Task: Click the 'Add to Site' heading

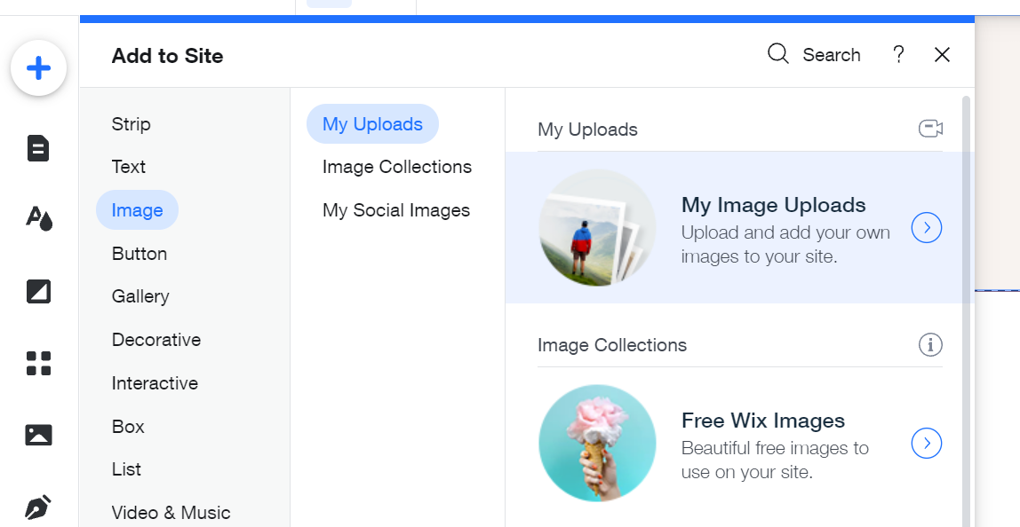Action: (x=167, y=56)
